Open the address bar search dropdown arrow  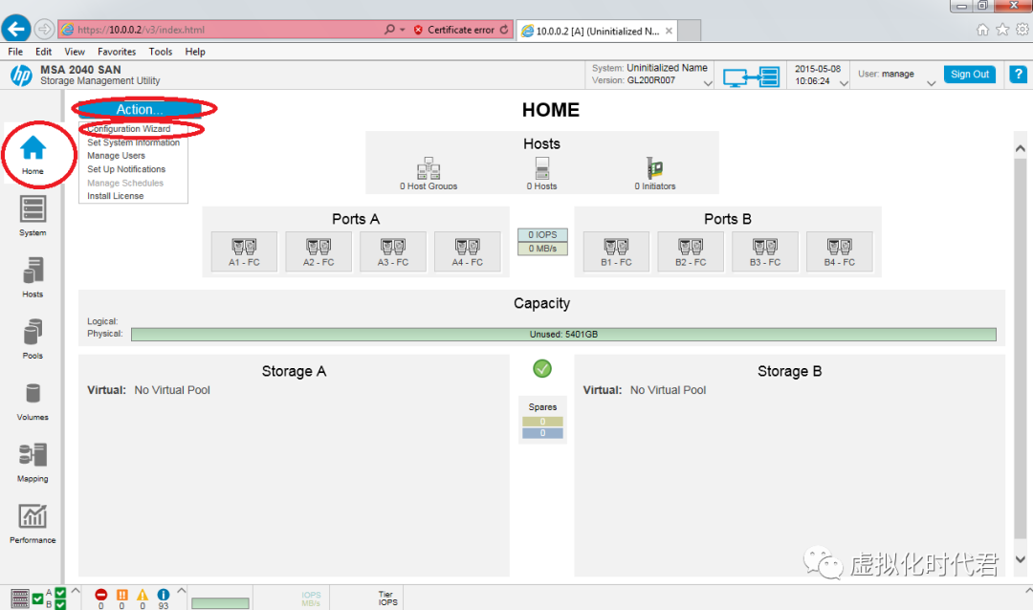click(x=403, y=30)
